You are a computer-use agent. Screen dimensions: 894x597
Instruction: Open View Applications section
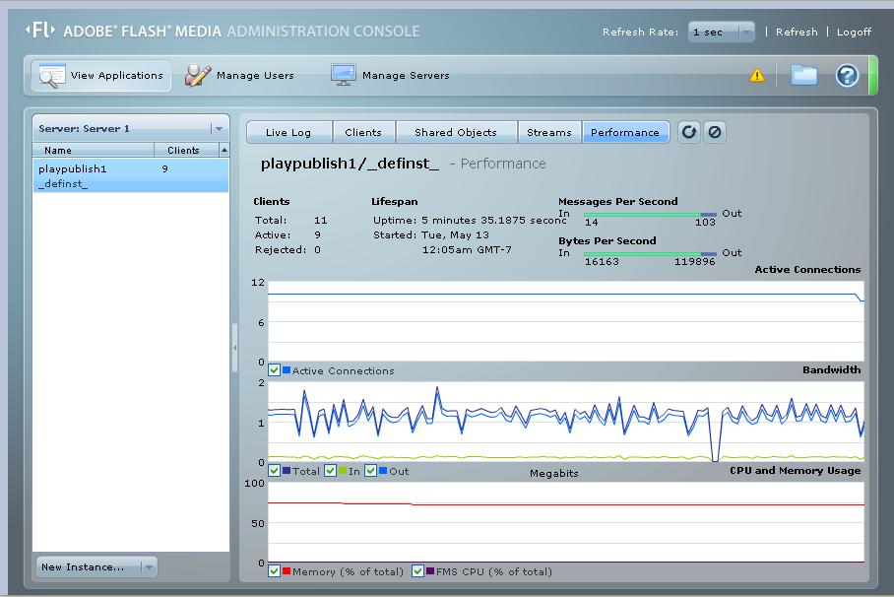click(x=100, y=75)
